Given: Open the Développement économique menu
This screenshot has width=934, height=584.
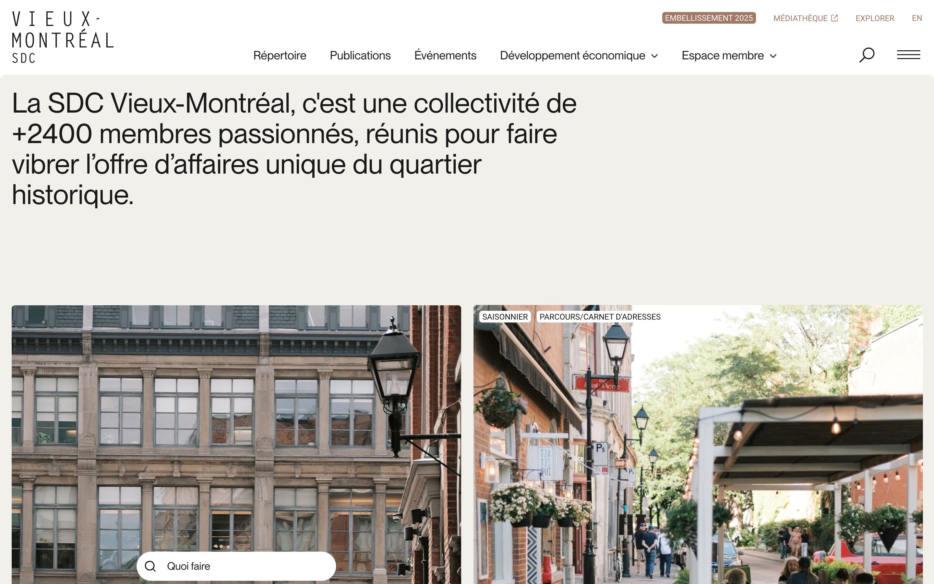Looking at the screenshot, I should (x=579, y=55).
